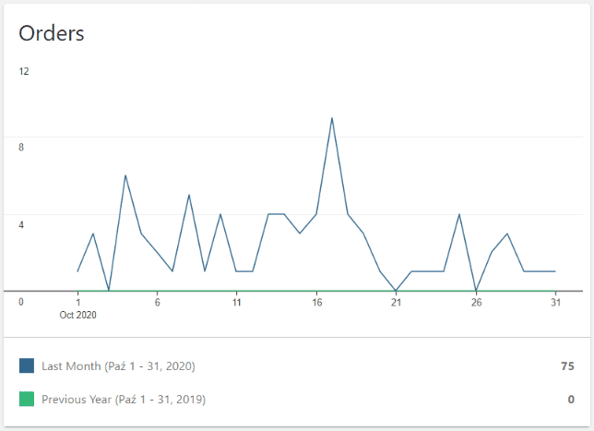
Task: Click the Oct 2020 label under the x-axis
Action: pos(78,315)
